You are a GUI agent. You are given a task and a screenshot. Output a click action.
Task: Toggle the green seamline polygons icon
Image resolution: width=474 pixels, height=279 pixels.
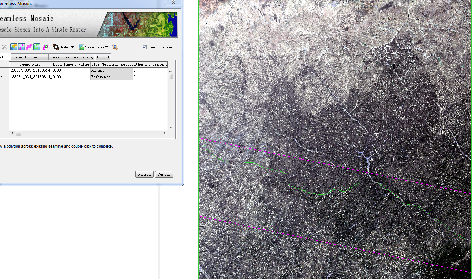pos(37,47)
